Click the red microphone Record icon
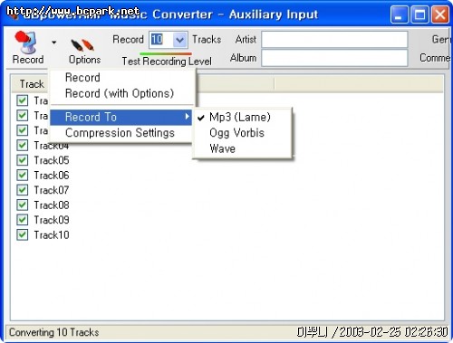Image resolution: width=453 pixels, height=343 pixels. tap(25, 43)
